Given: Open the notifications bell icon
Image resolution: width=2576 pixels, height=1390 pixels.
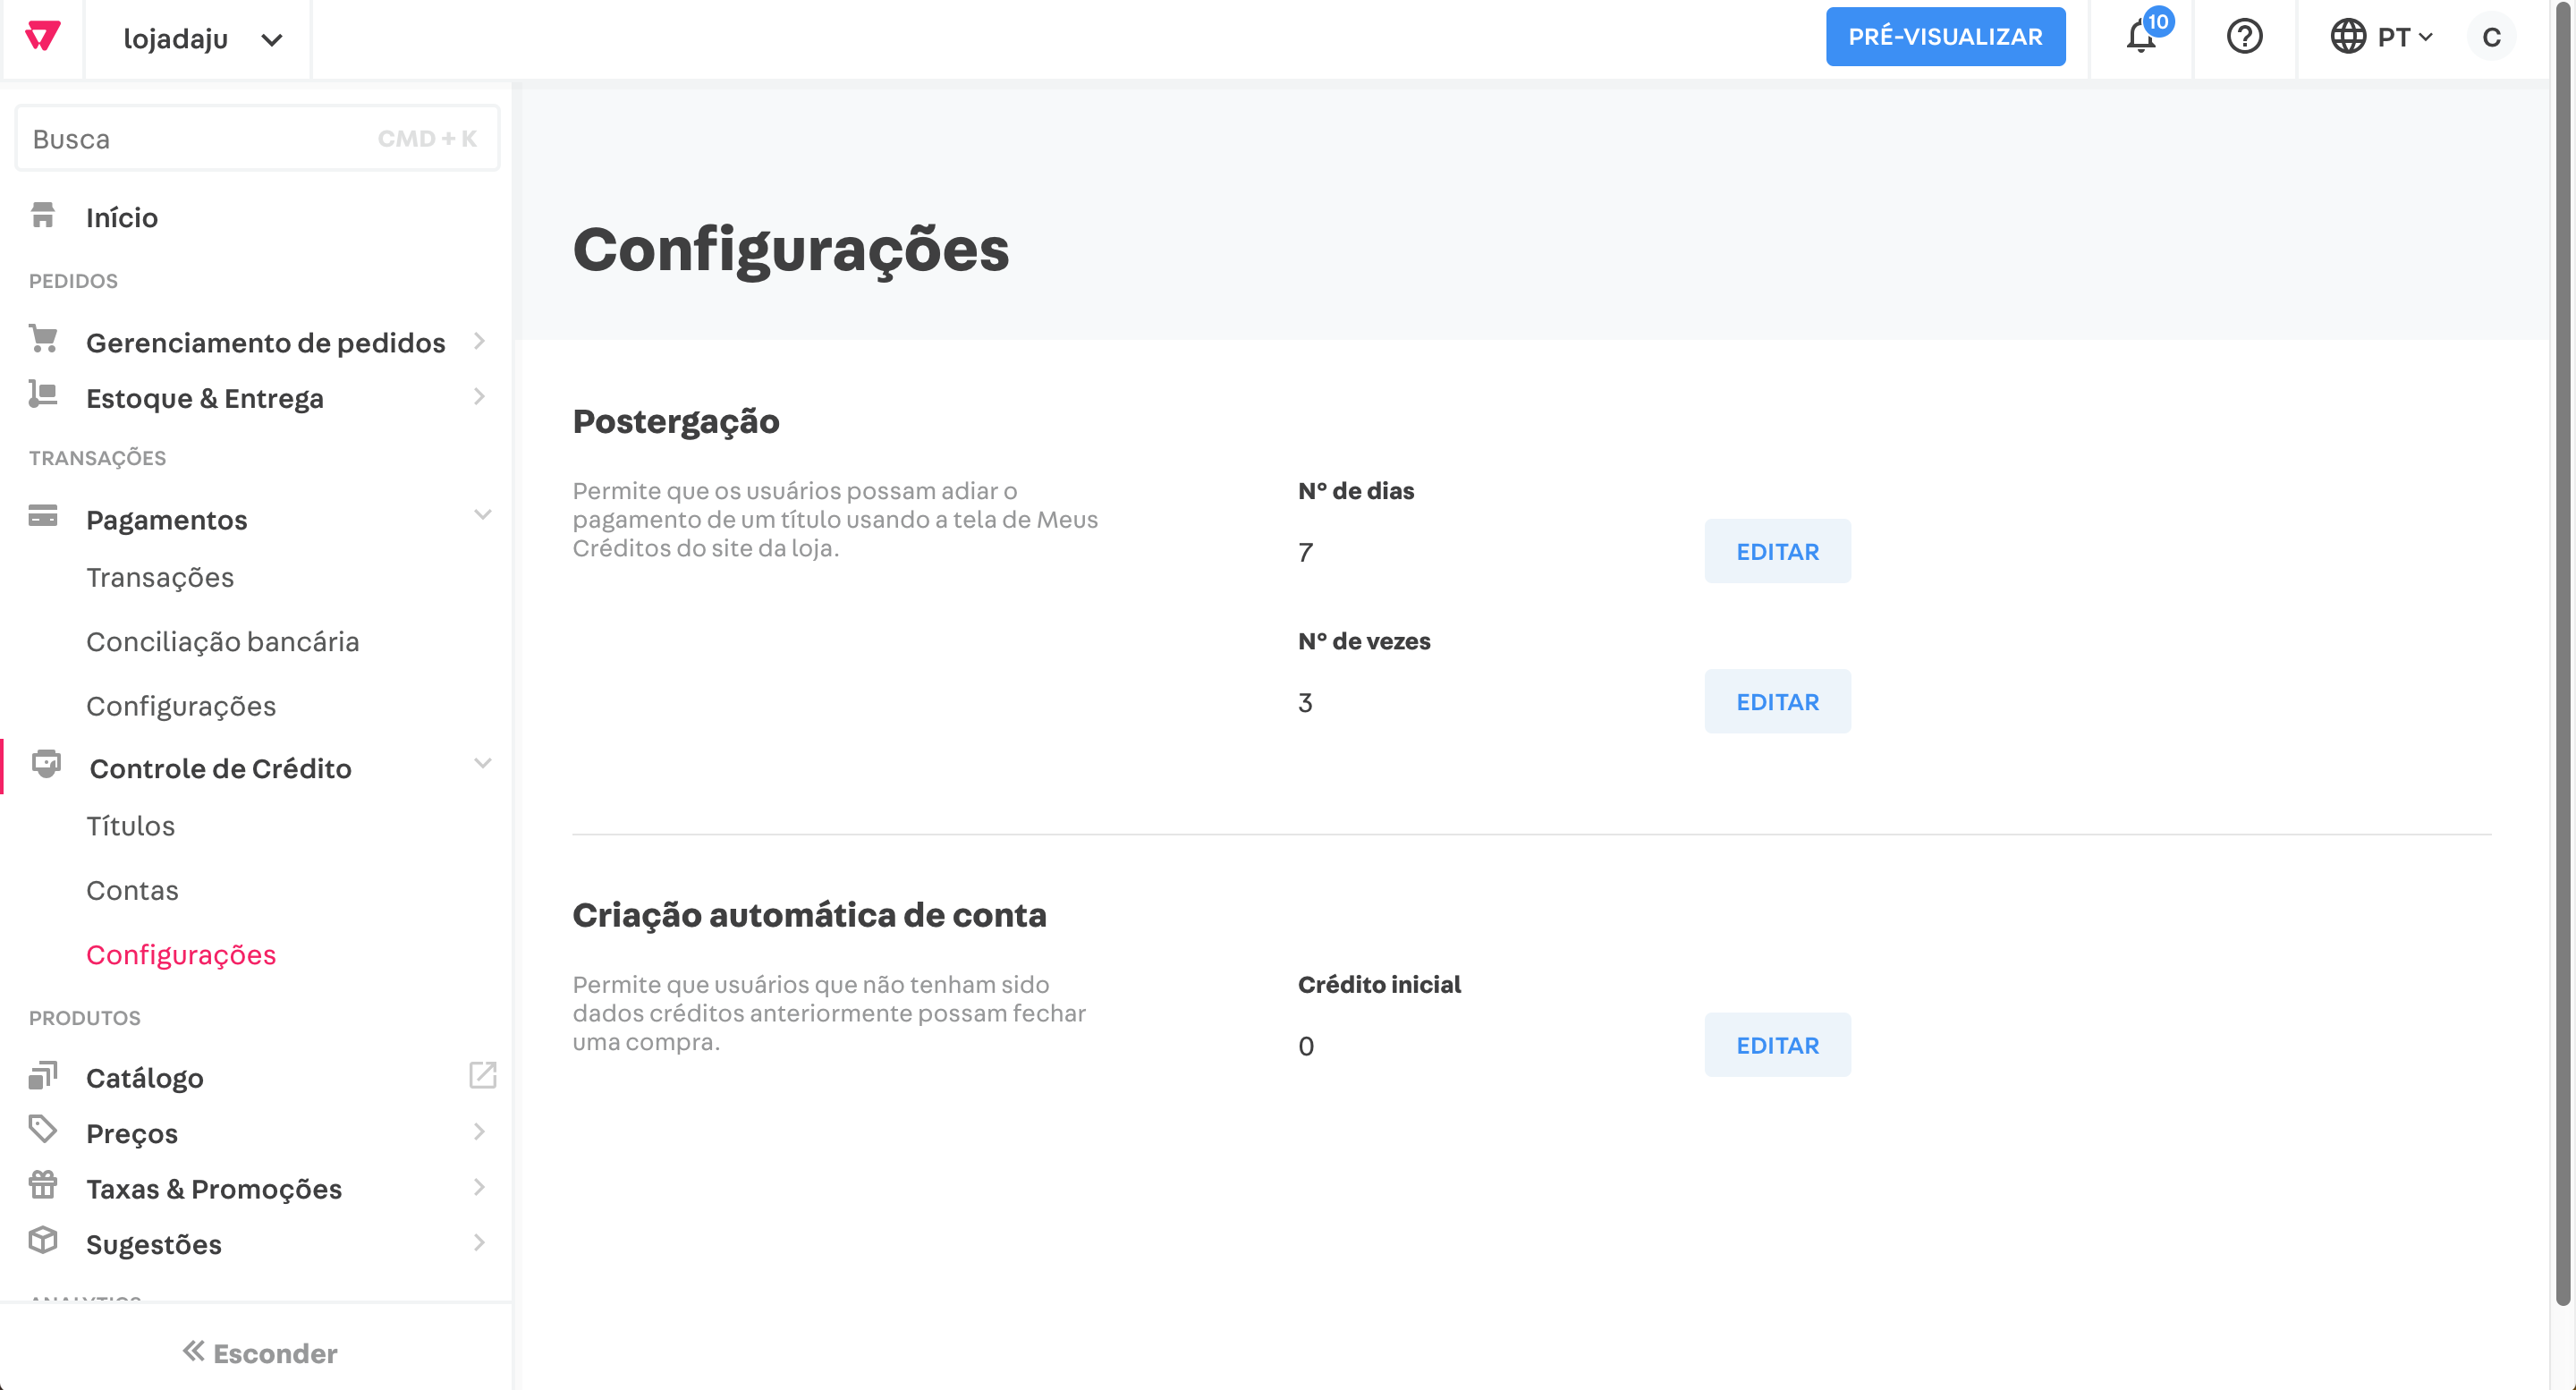Looking at the screenshot, I should [x=2140, y=37].
